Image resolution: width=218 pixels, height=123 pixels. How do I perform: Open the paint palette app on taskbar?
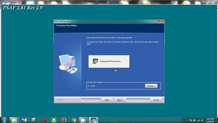click(33, 120)
